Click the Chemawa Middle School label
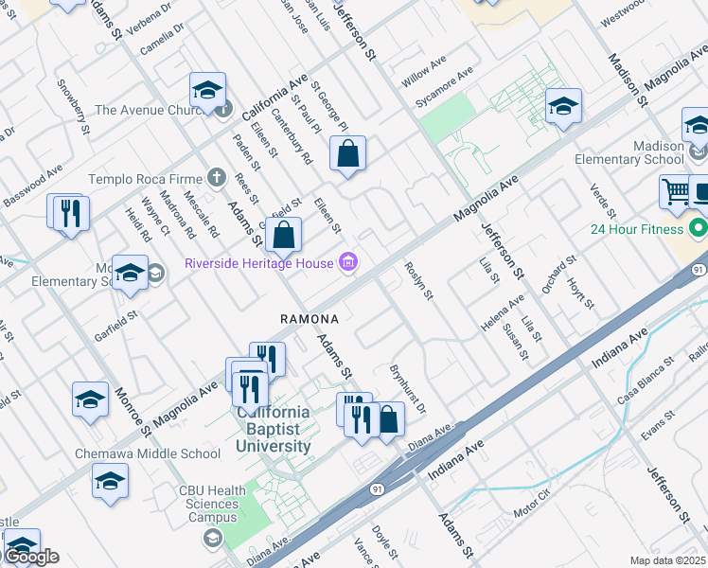This screenshot has height=568, width=708. point(148,453)
